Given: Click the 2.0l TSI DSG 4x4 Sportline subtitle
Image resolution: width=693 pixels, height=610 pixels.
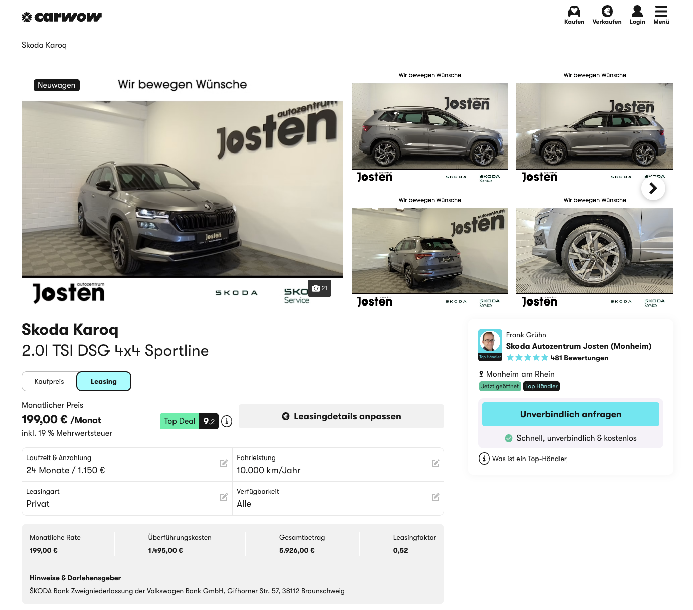Looking at the screenshot, I should click(x=115, y=350).
